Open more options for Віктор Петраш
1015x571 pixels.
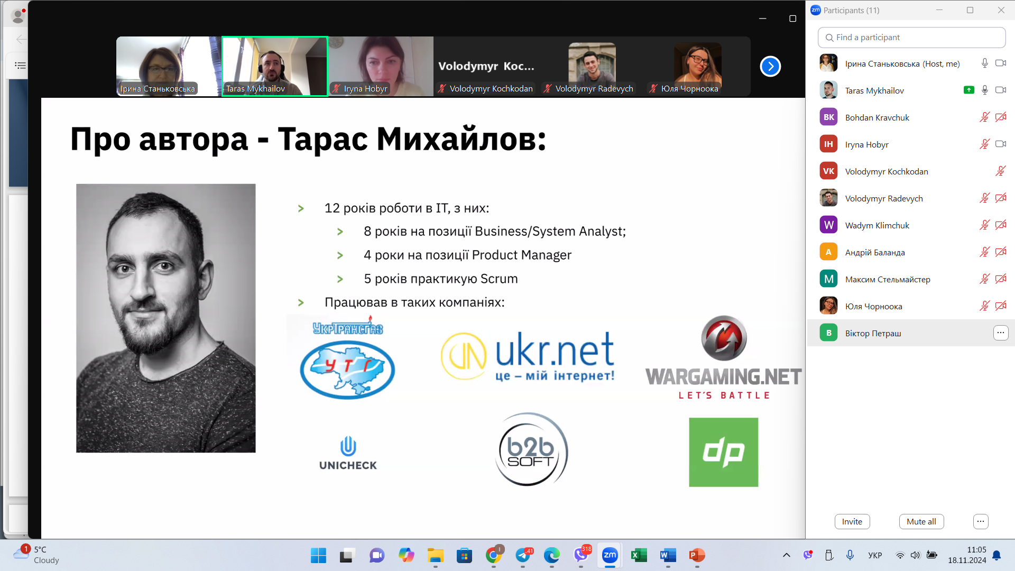point(1000,333)
